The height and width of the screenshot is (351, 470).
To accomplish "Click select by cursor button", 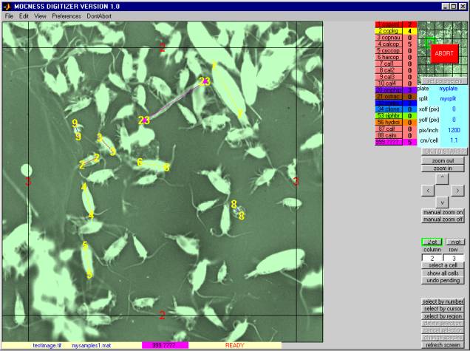I will 443,309.
